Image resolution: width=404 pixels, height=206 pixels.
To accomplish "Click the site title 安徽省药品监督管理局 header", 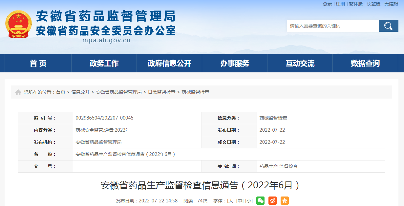I will tap(106, 16).
